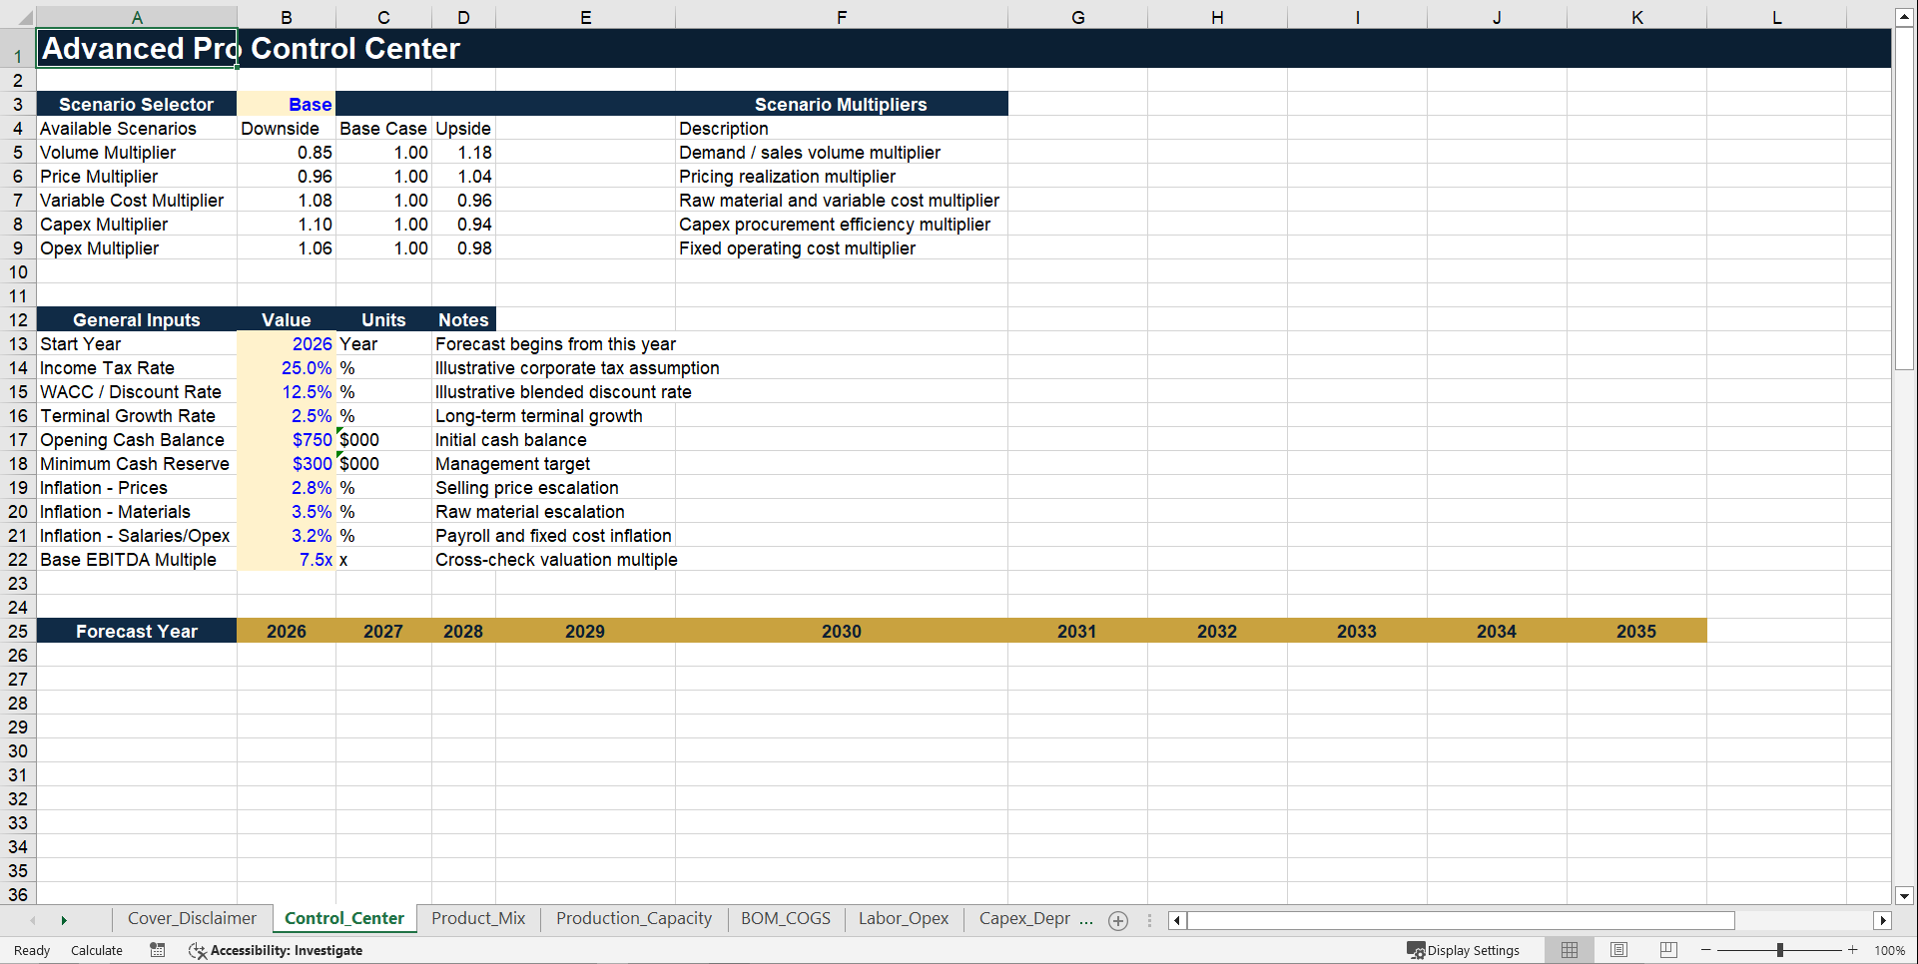Click the WACC value 12.5%
1918x964 pixels.
tap(287, 392)
